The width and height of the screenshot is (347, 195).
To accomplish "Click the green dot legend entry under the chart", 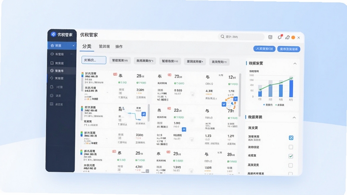I will pos(280,105).
